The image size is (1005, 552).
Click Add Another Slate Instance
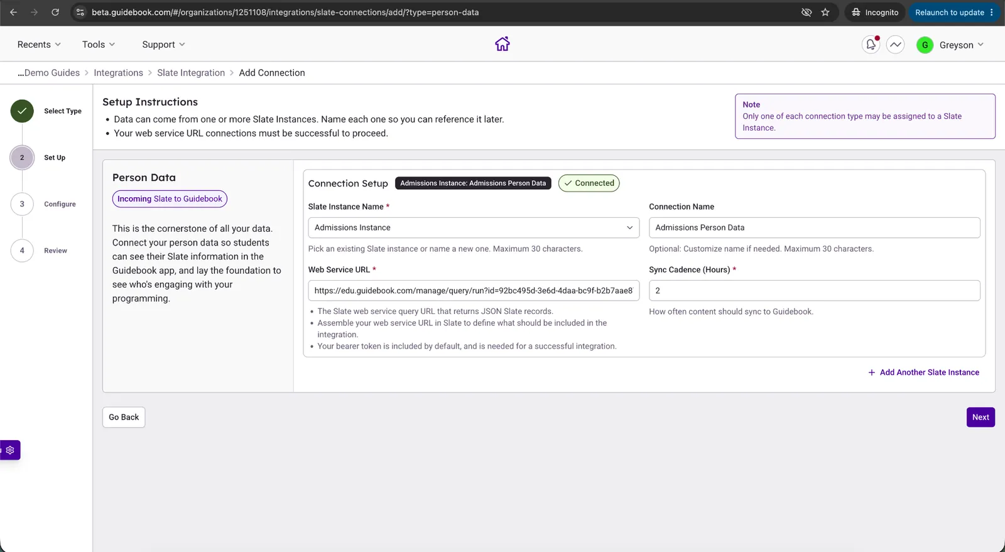tap(923, 372)
